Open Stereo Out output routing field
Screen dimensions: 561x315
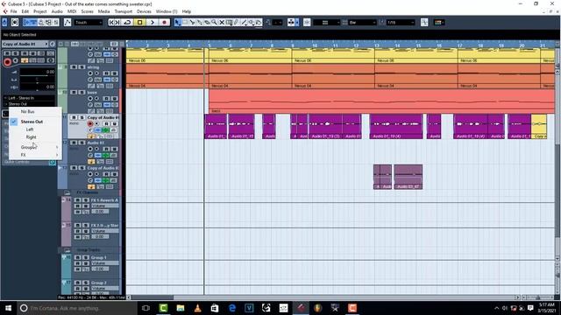click(29, 104)
